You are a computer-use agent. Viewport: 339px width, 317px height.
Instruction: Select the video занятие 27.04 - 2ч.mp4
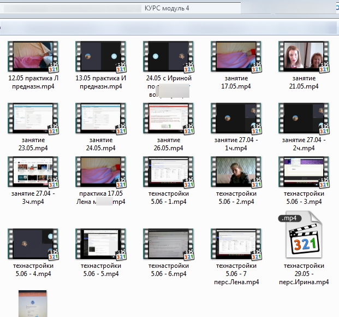tap(304, 119)
